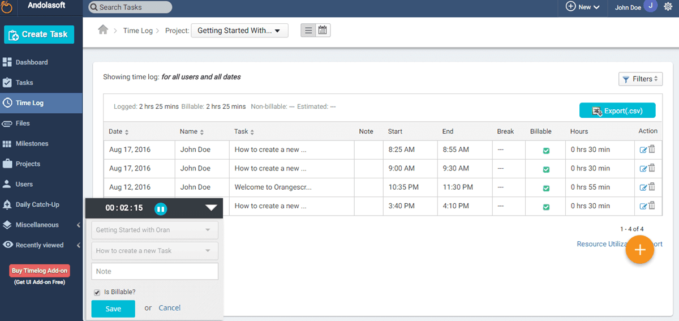Open timer project dropdown Getting Started with Oran

[154, 230]
